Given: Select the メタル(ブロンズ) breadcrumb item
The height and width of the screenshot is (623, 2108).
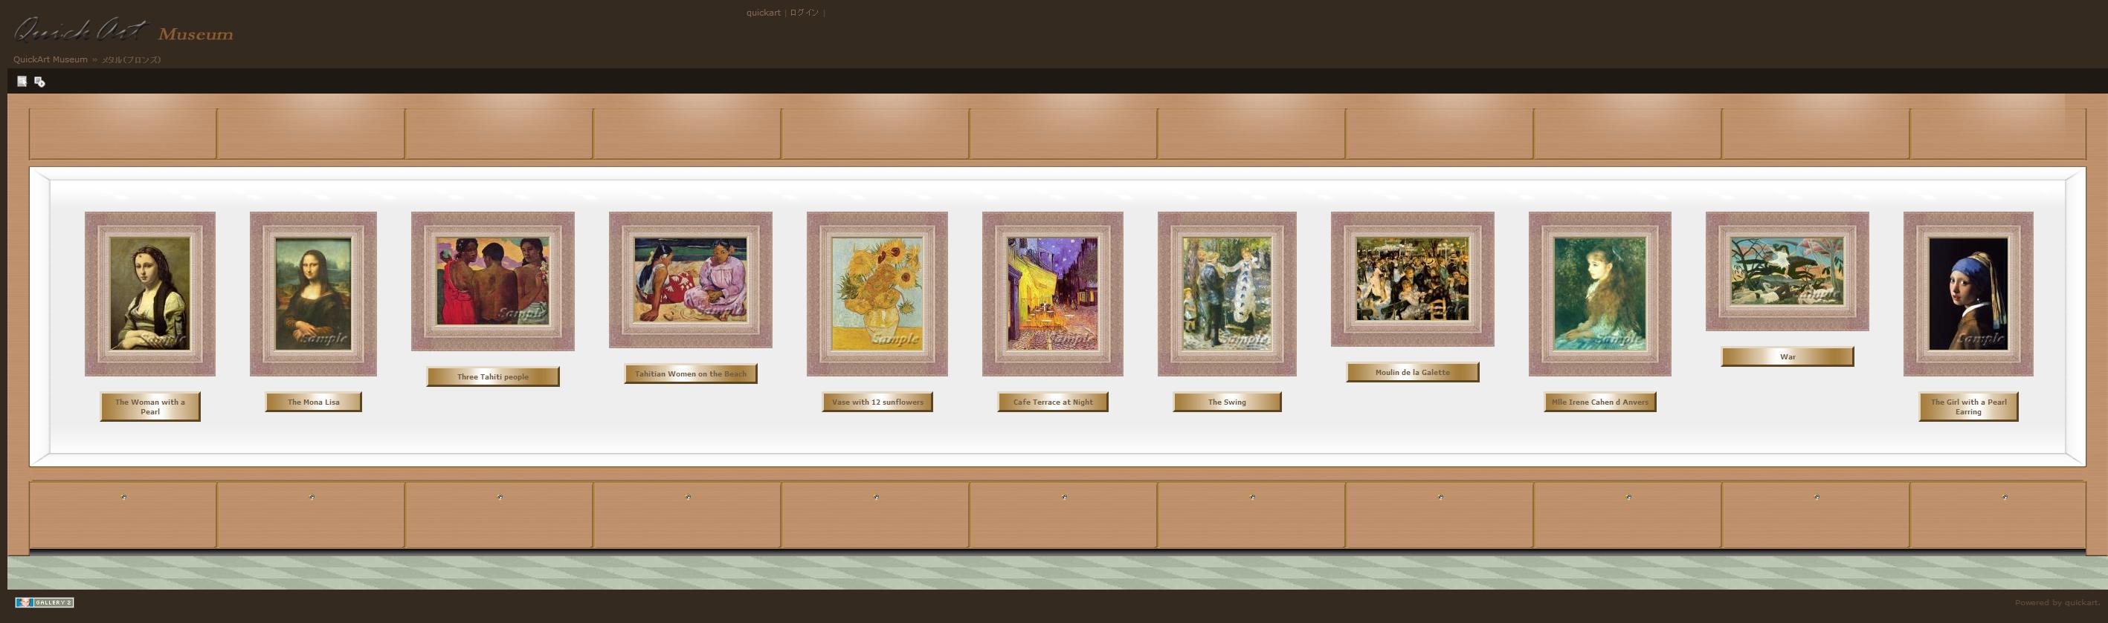Looking at the screenshot, I should pos(131,59).
